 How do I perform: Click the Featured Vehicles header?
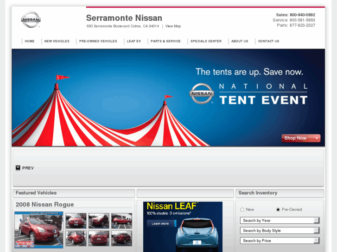(36, 193)
